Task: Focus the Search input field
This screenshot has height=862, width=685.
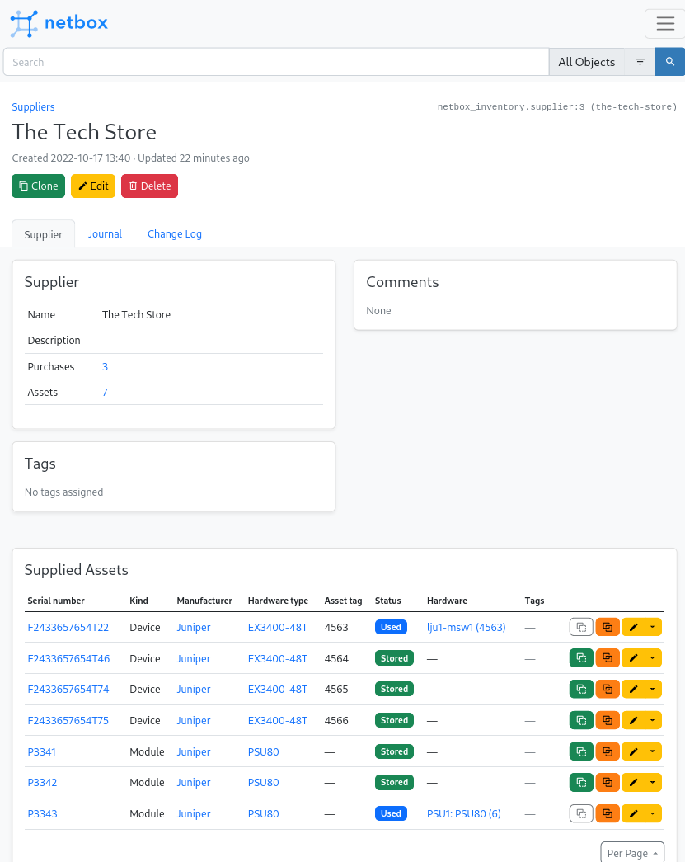Action: click(x=276, y=62)
